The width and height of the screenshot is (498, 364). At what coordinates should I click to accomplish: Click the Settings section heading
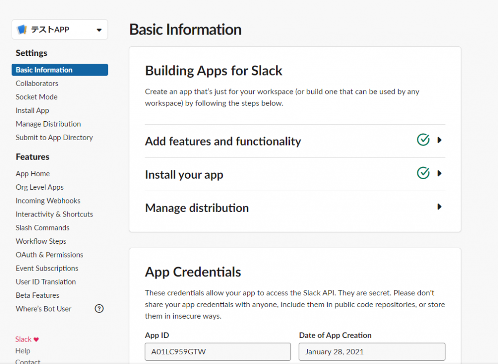coord(32,53)
